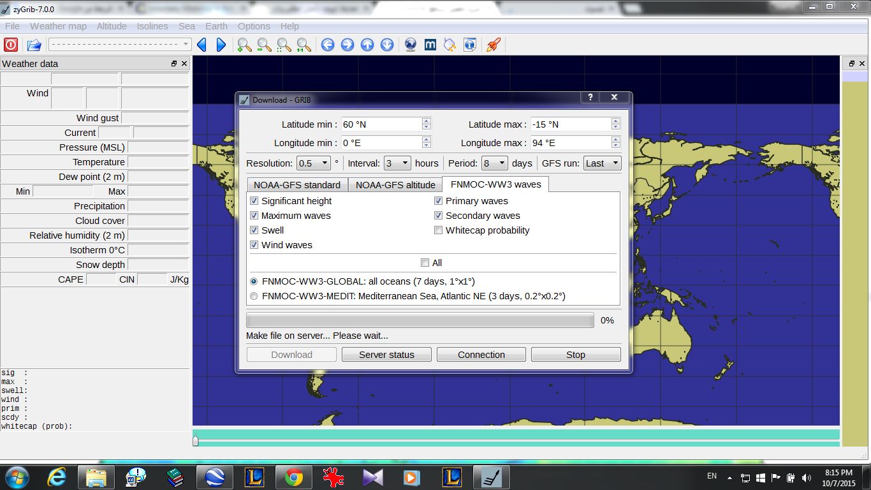The height and width of the screenshot is (490, 871).
Task: Undock the right side panel
Action: tap(851, 64)
